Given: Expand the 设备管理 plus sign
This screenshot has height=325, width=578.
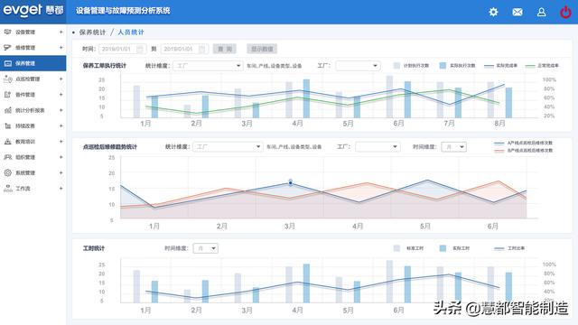Looking at the screenshot, I should tap(61, 32).
